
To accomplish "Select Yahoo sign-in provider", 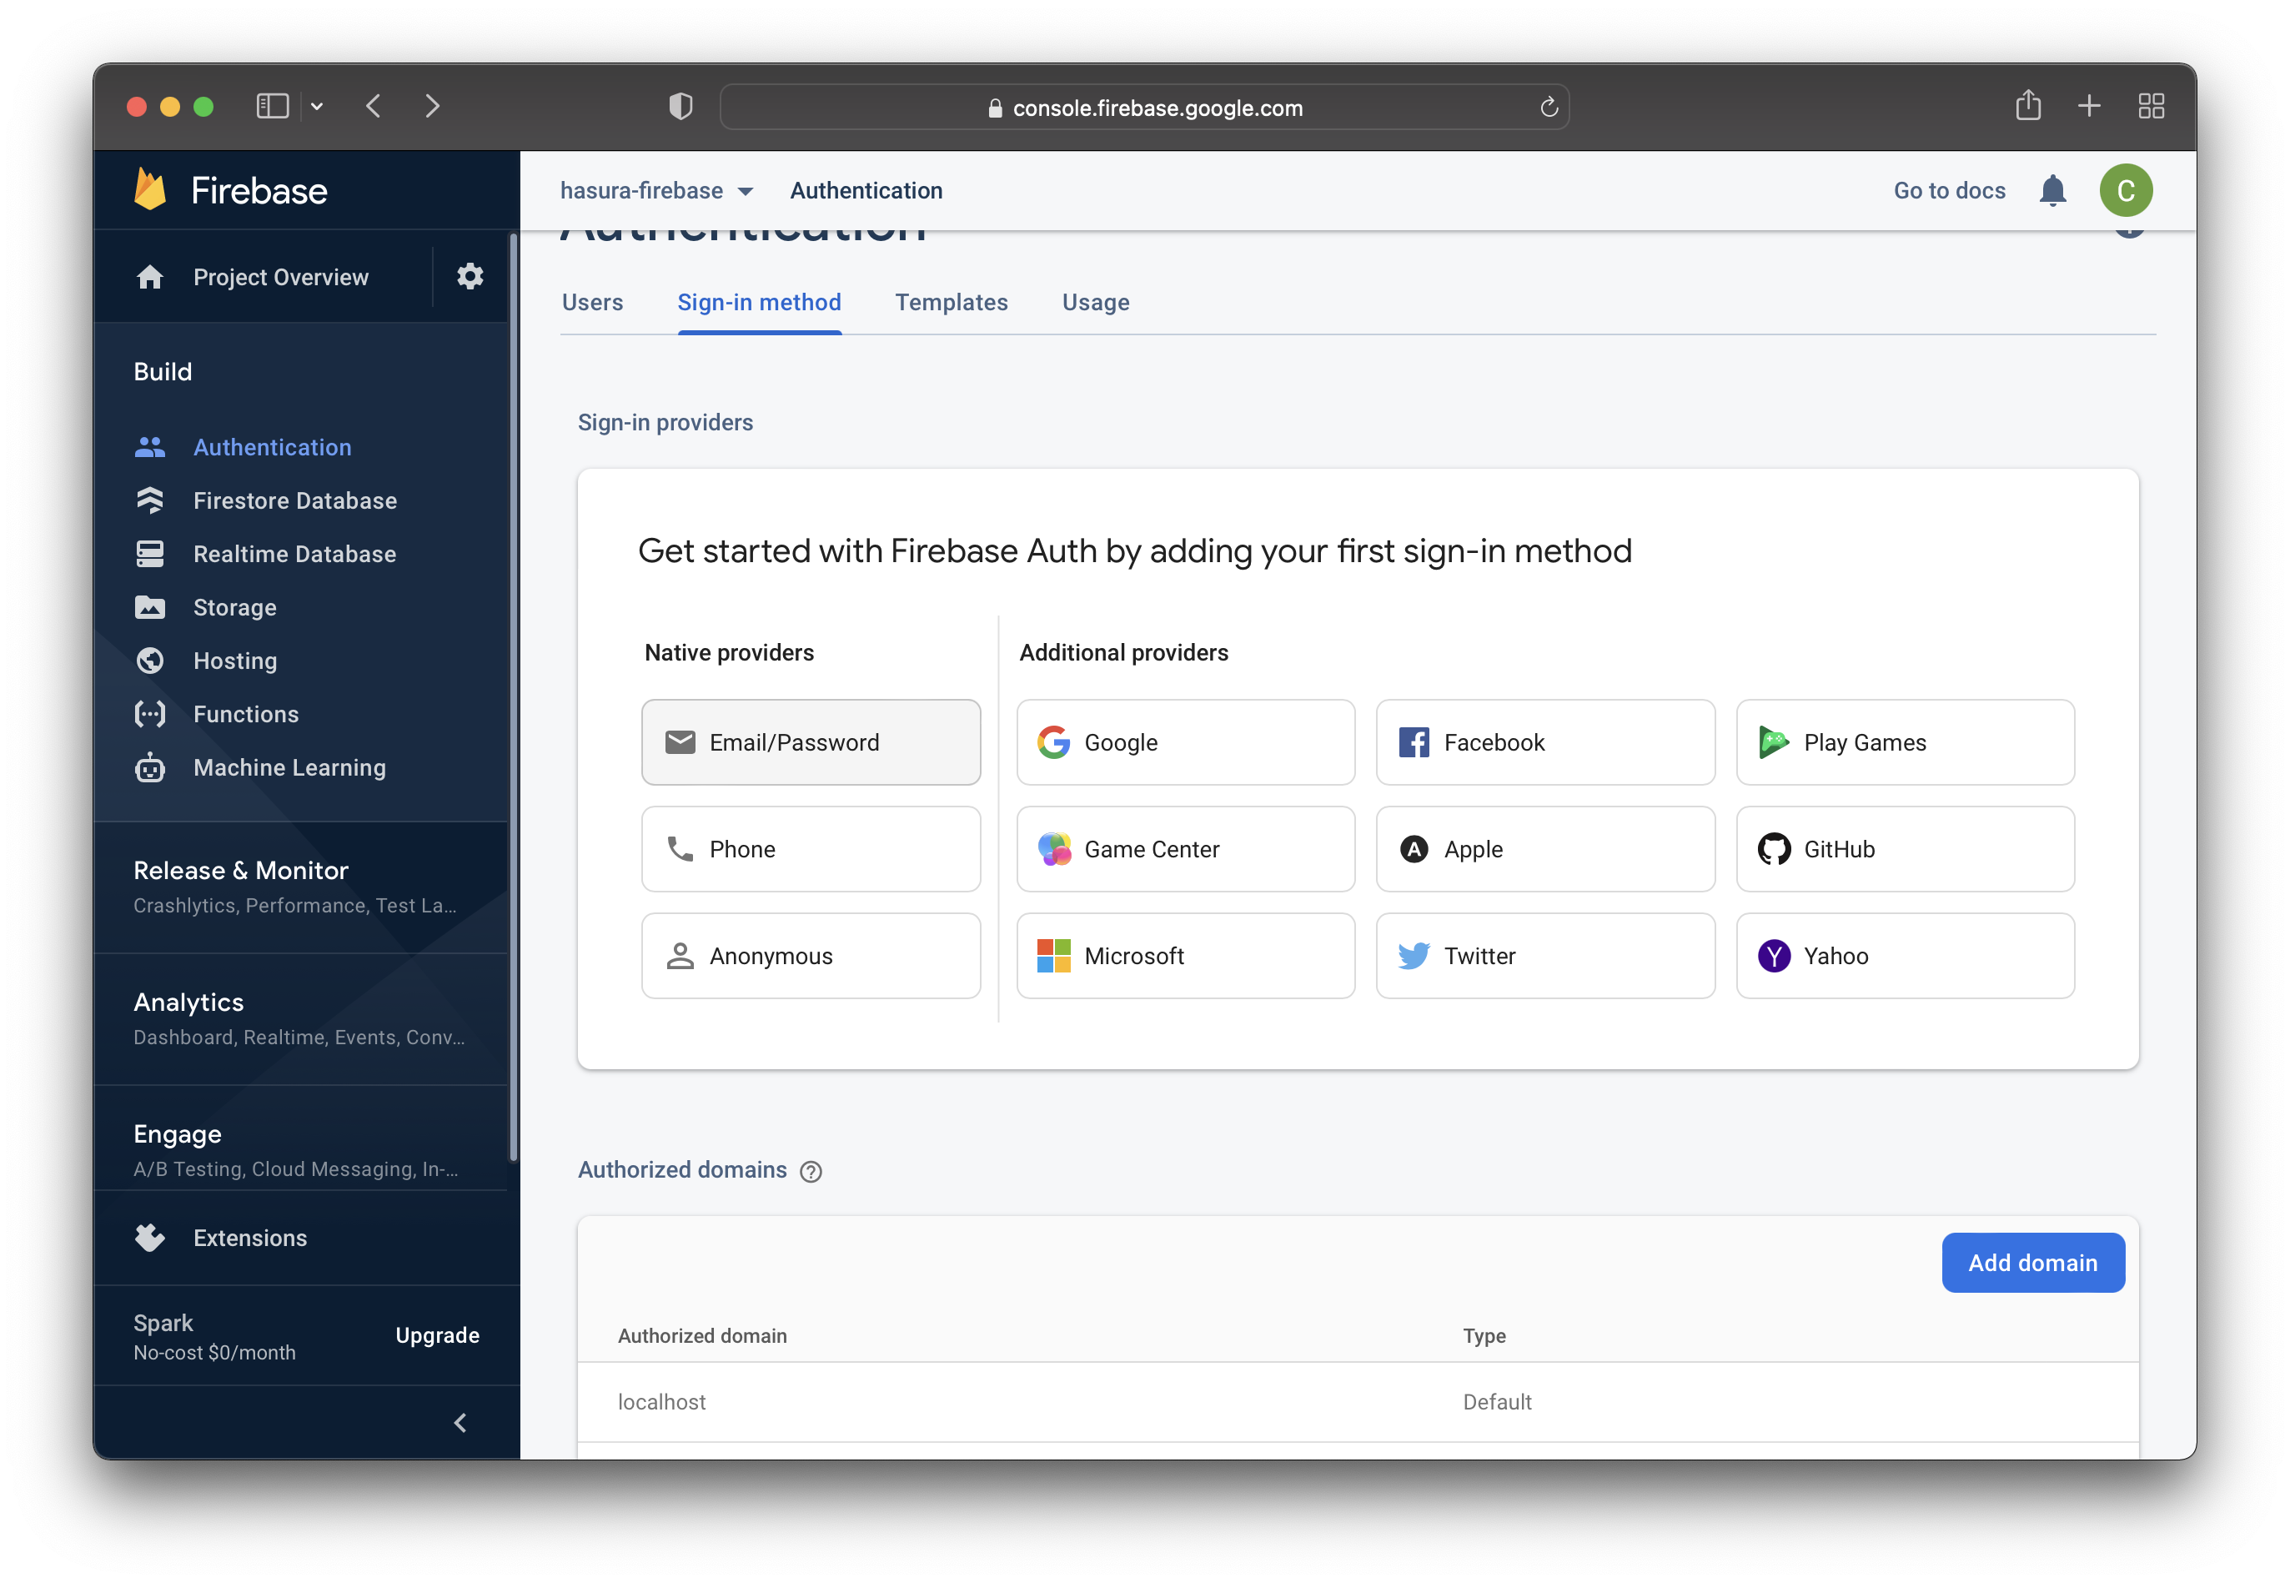I will [1906, 956].
